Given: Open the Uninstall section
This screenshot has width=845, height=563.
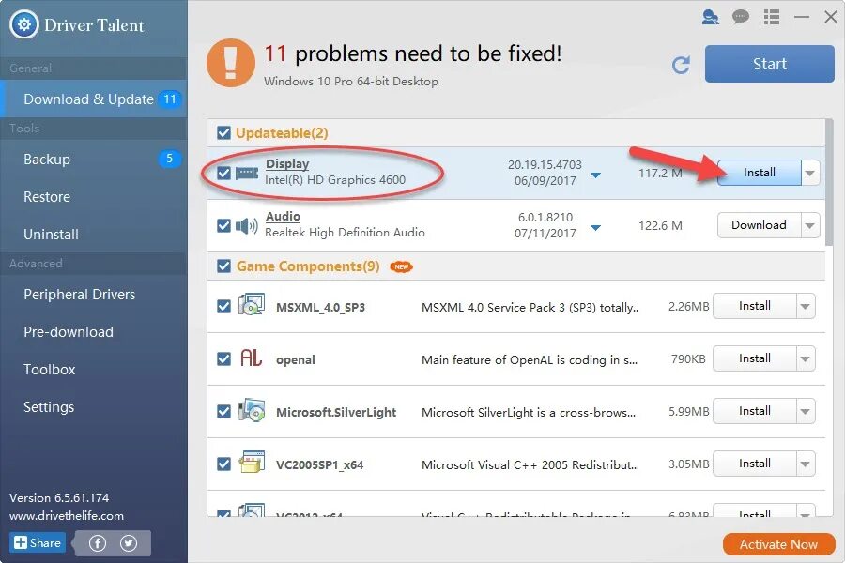Looking at the screenshot, I should (x=93, y=235).
